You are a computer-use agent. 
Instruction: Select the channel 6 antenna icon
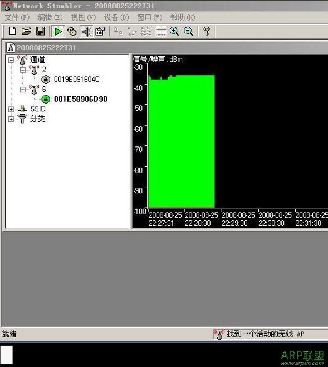34,90
